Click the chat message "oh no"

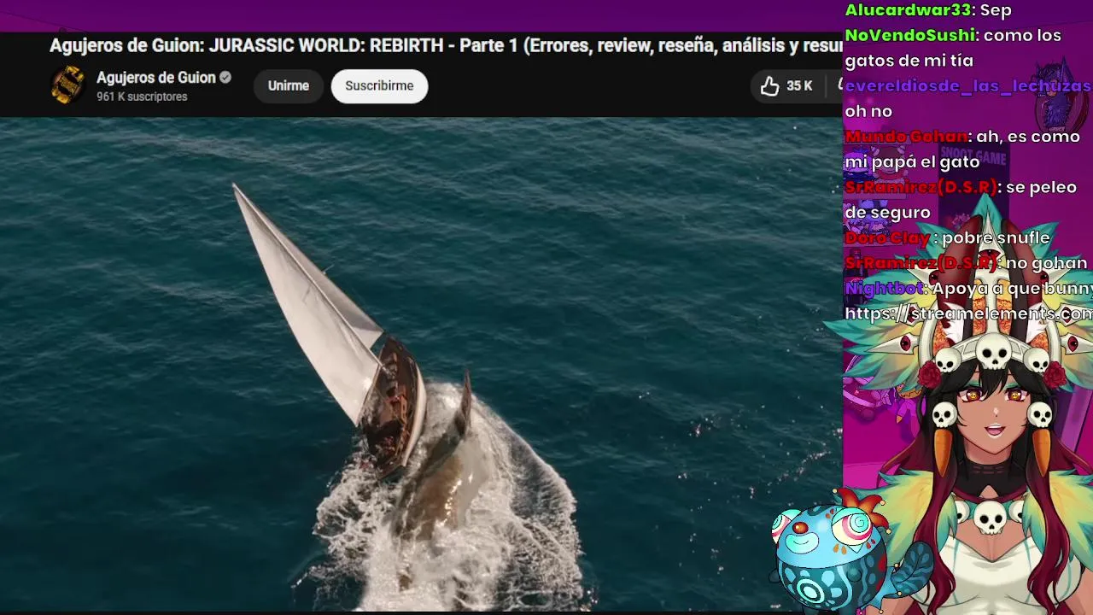[x=868, y=111]
